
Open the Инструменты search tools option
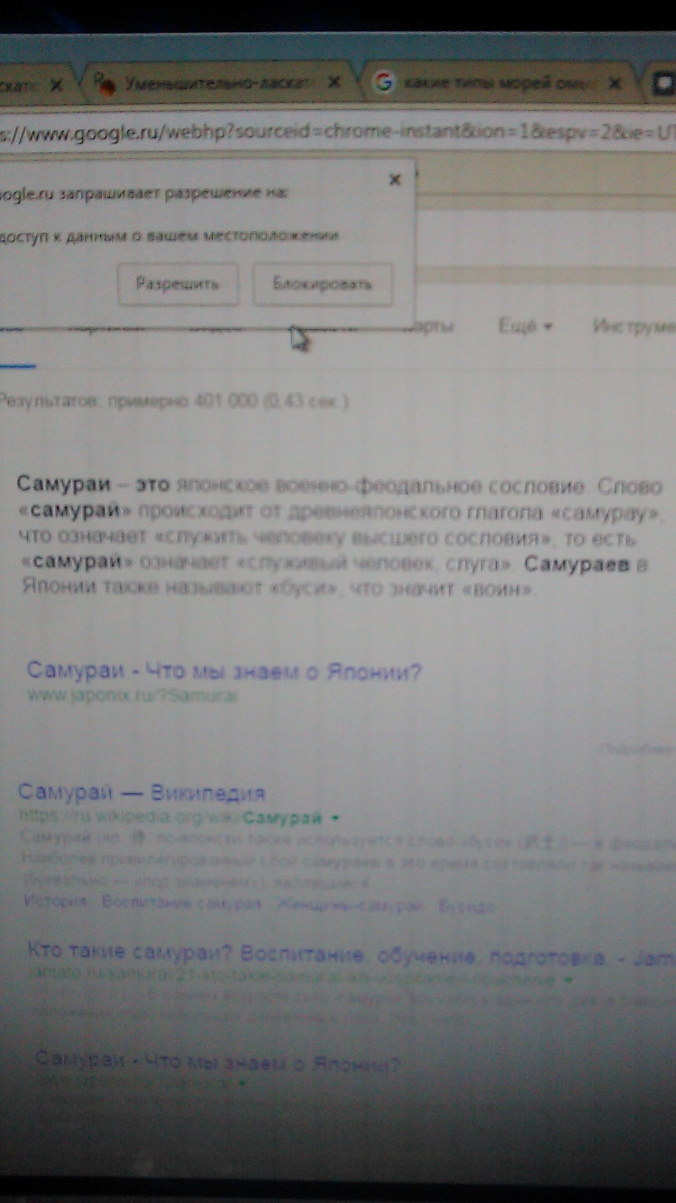(634, 326)
